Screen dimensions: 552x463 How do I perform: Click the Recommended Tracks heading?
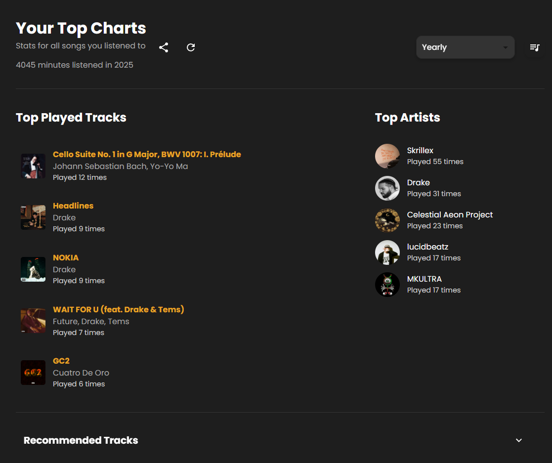pyautogui.click(x=81, y=440)
